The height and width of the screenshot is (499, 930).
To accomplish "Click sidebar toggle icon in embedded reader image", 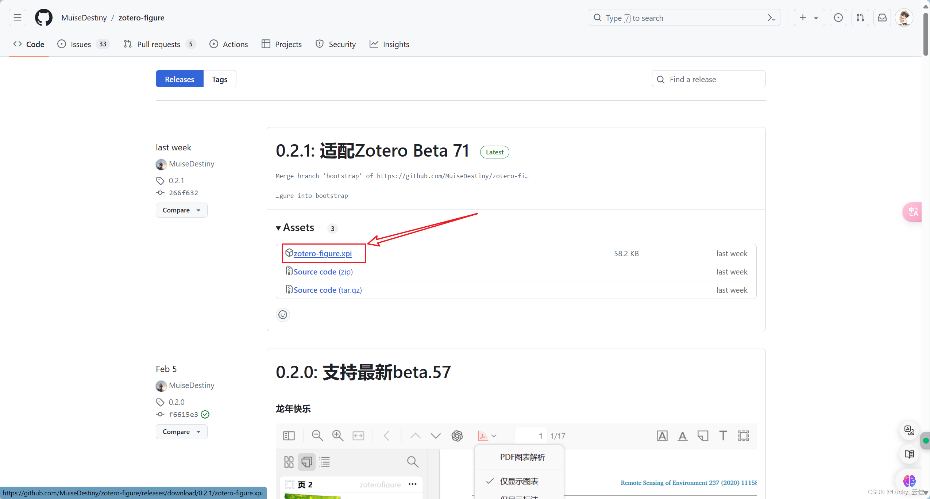I will pyautogui.click(x=289, y=435).
